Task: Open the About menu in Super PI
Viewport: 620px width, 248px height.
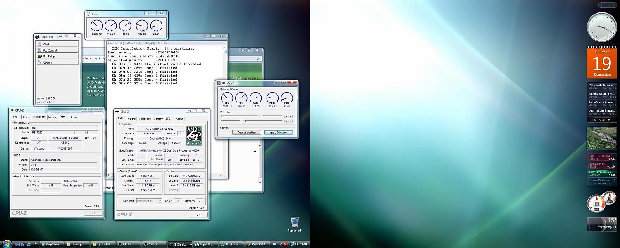Action: click(134, 43)
